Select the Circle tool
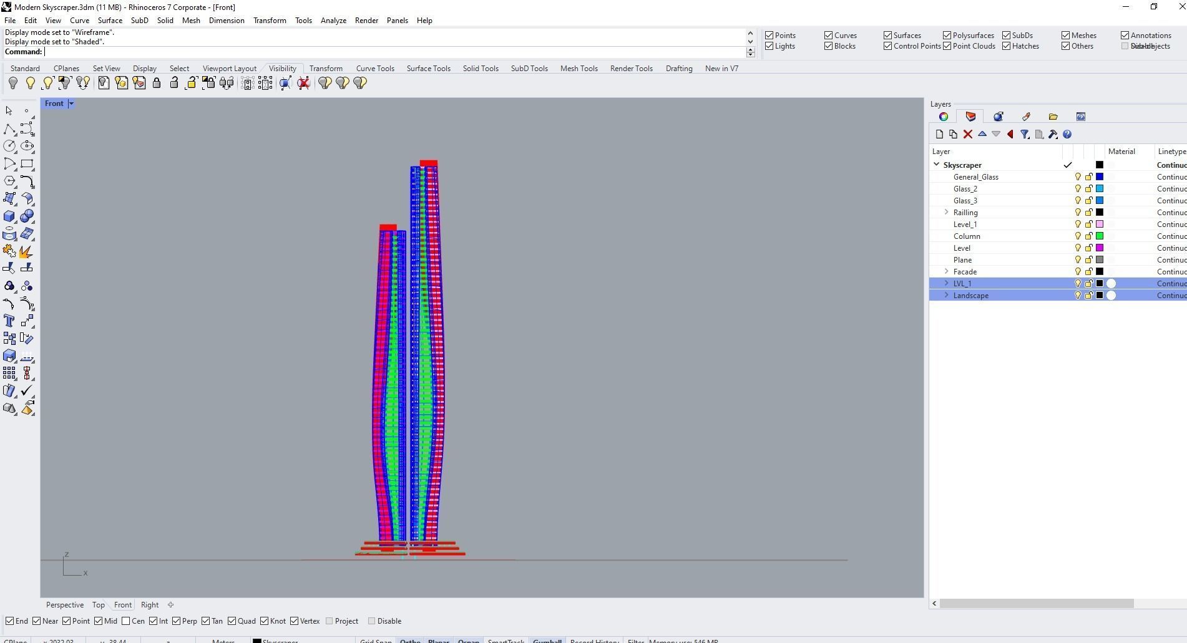 click(9, 146)
